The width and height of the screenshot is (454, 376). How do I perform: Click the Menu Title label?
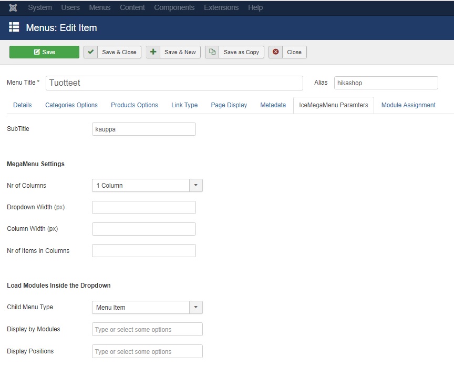(23, 83)
